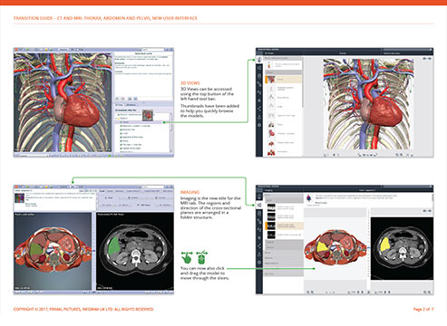Open tab right of 3D Views in old interface

(x=131, y=105)
